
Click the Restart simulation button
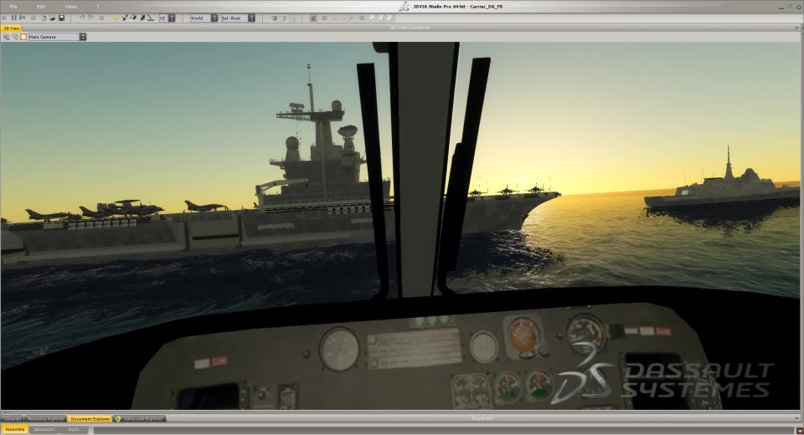pyautogui.click(x=23, y=18)
